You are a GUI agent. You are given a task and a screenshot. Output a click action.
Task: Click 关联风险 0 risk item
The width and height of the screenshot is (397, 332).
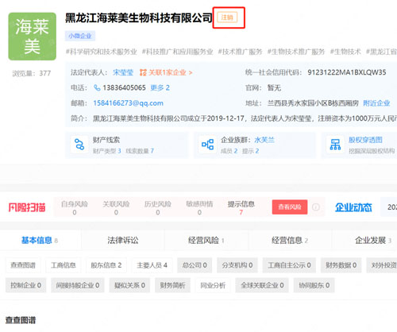click(x=116, y=208)
